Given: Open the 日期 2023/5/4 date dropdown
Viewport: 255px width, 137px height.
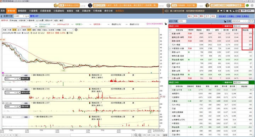Looking at the screenshot, I should tap(243, 21).
